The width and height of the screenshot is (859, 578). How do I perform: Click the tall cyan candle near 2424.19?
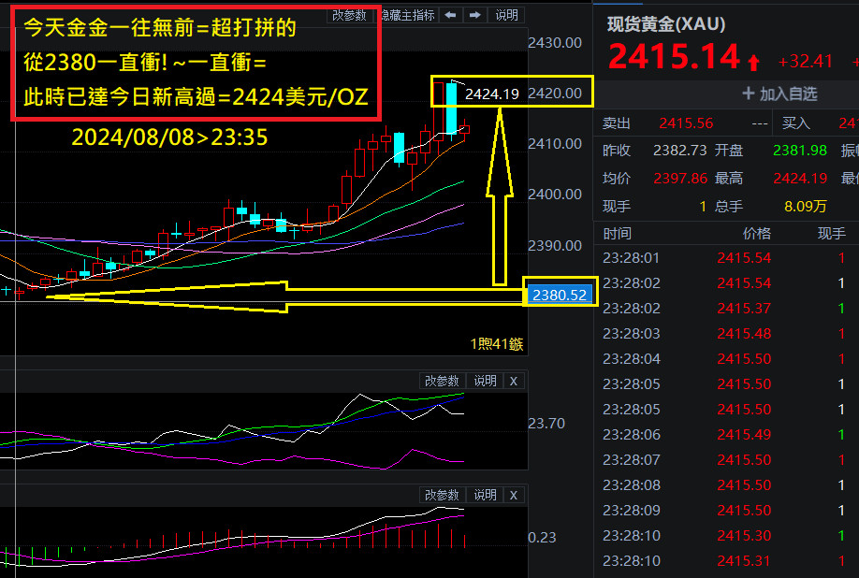(451, 108)
